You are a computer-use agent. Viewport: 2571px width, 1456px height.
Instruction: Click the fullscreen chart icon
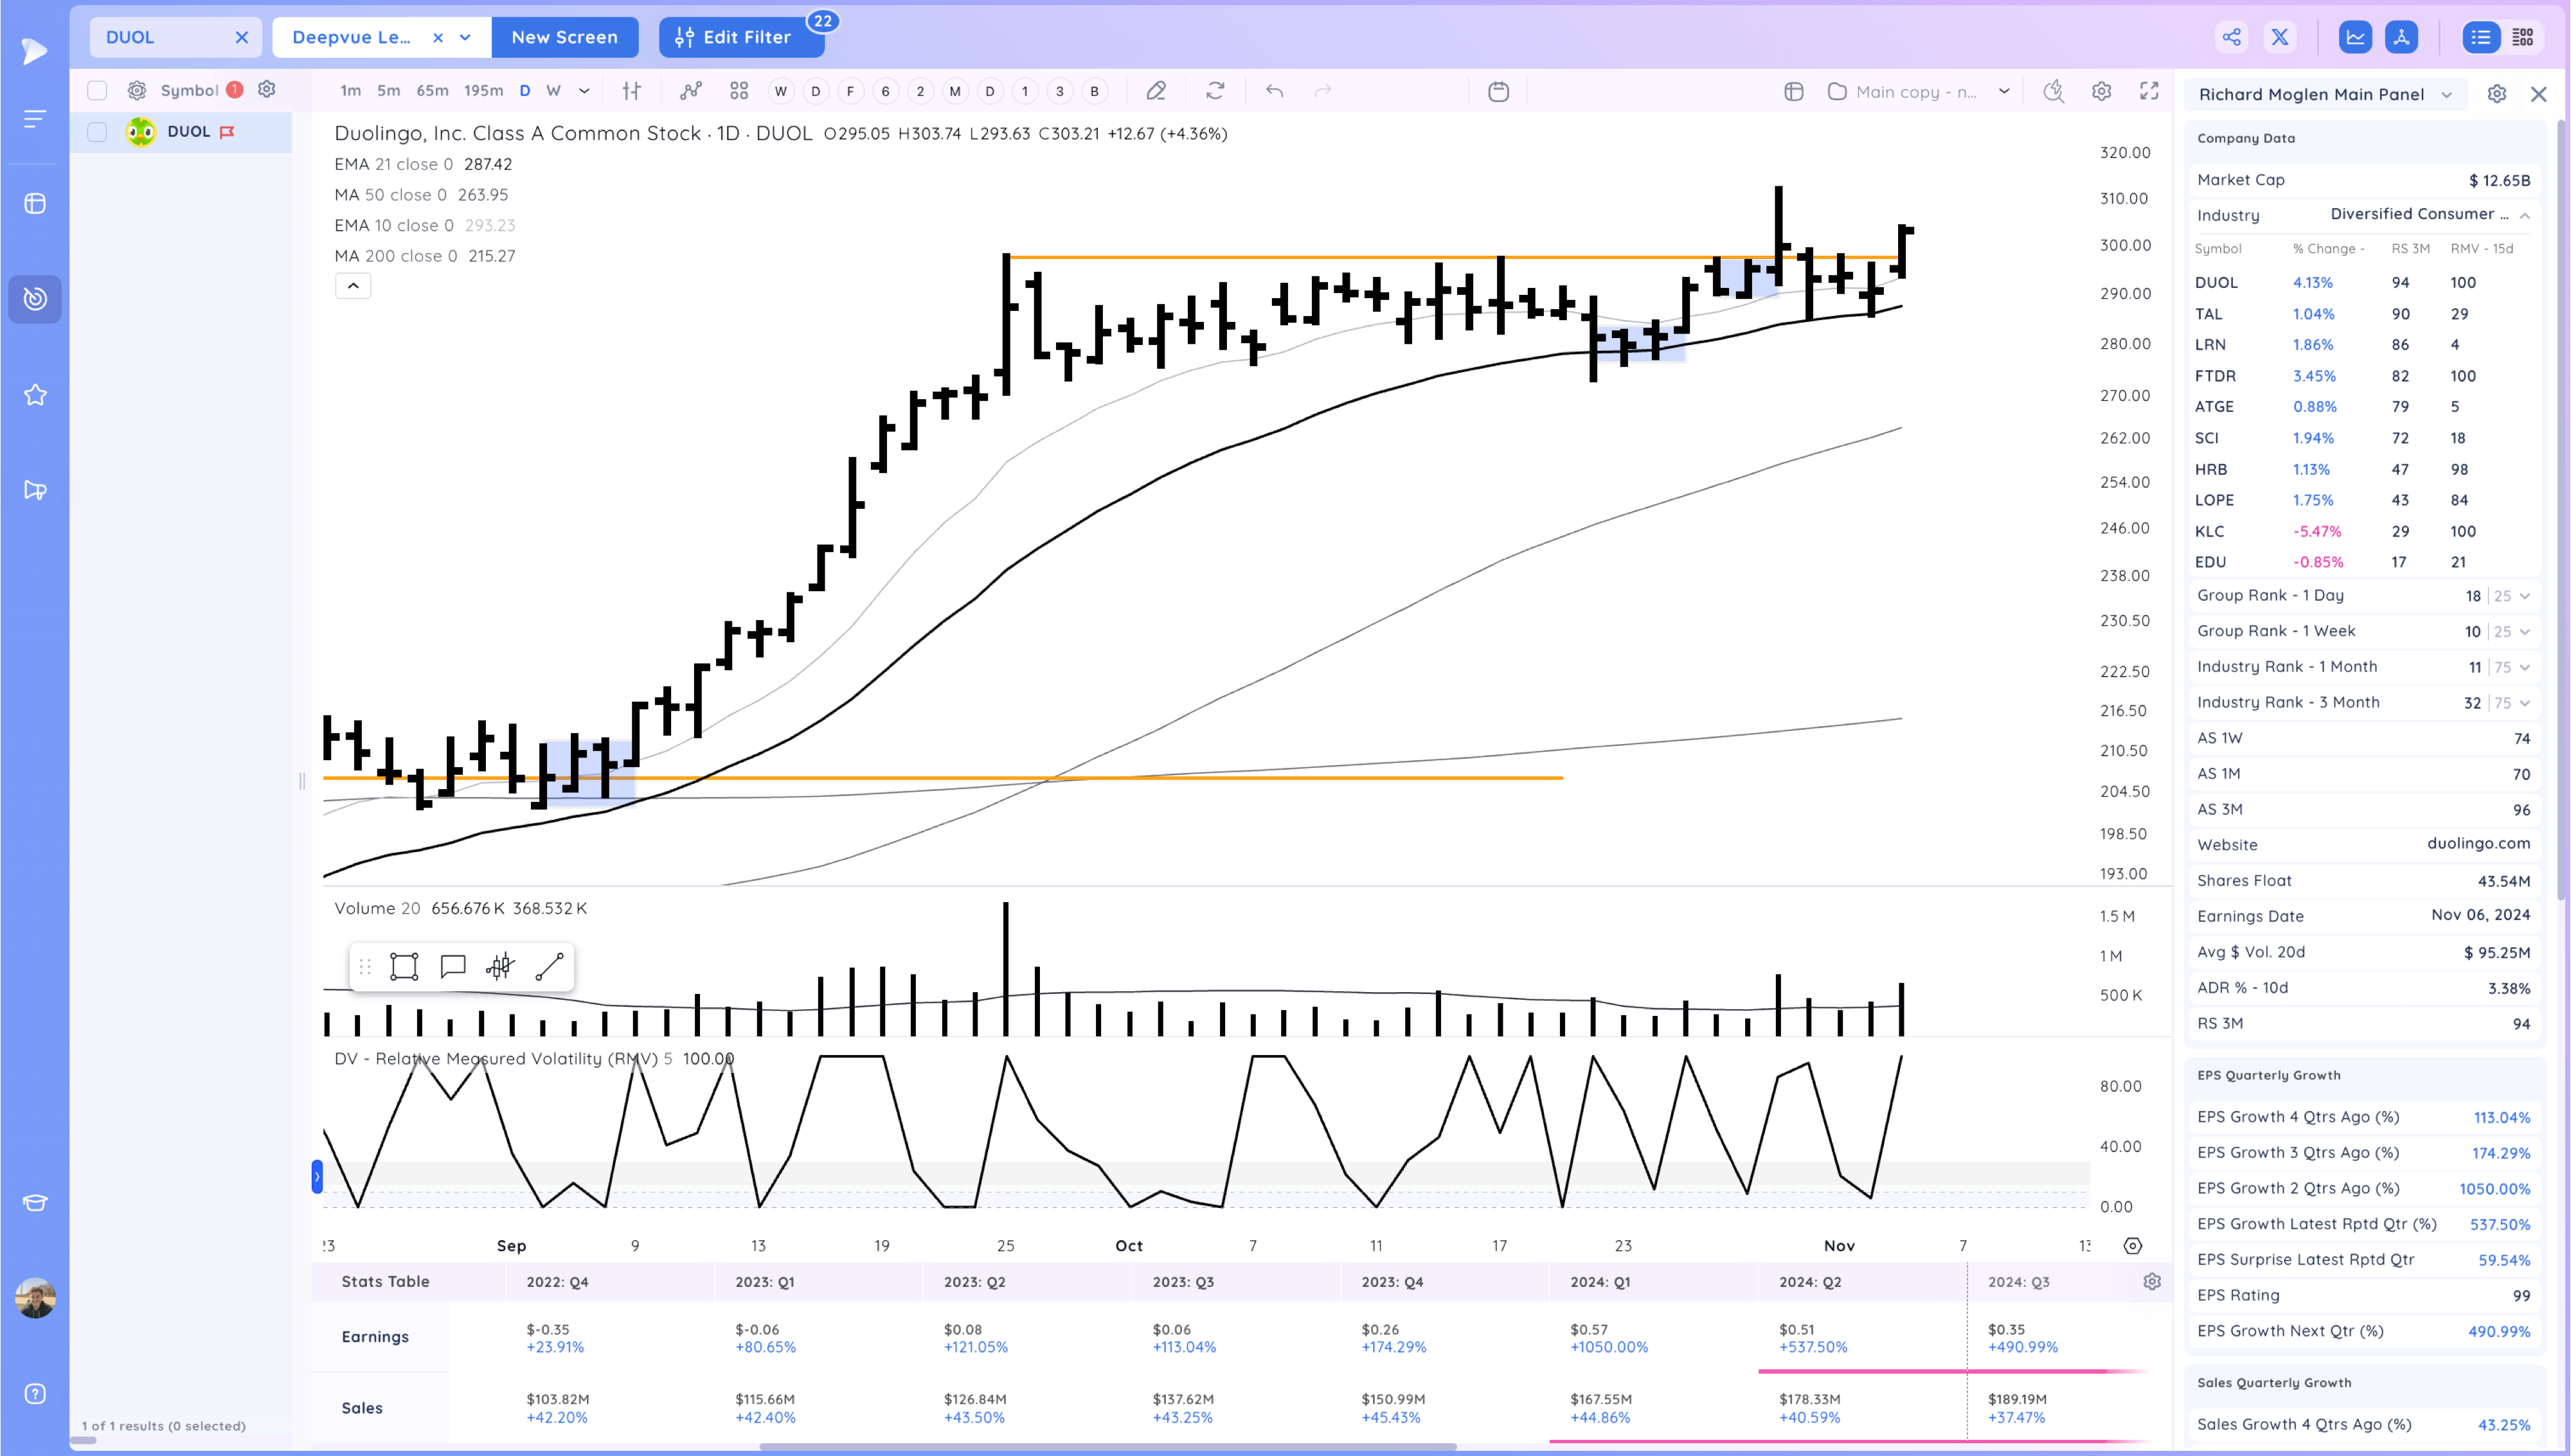[2148, 91]
